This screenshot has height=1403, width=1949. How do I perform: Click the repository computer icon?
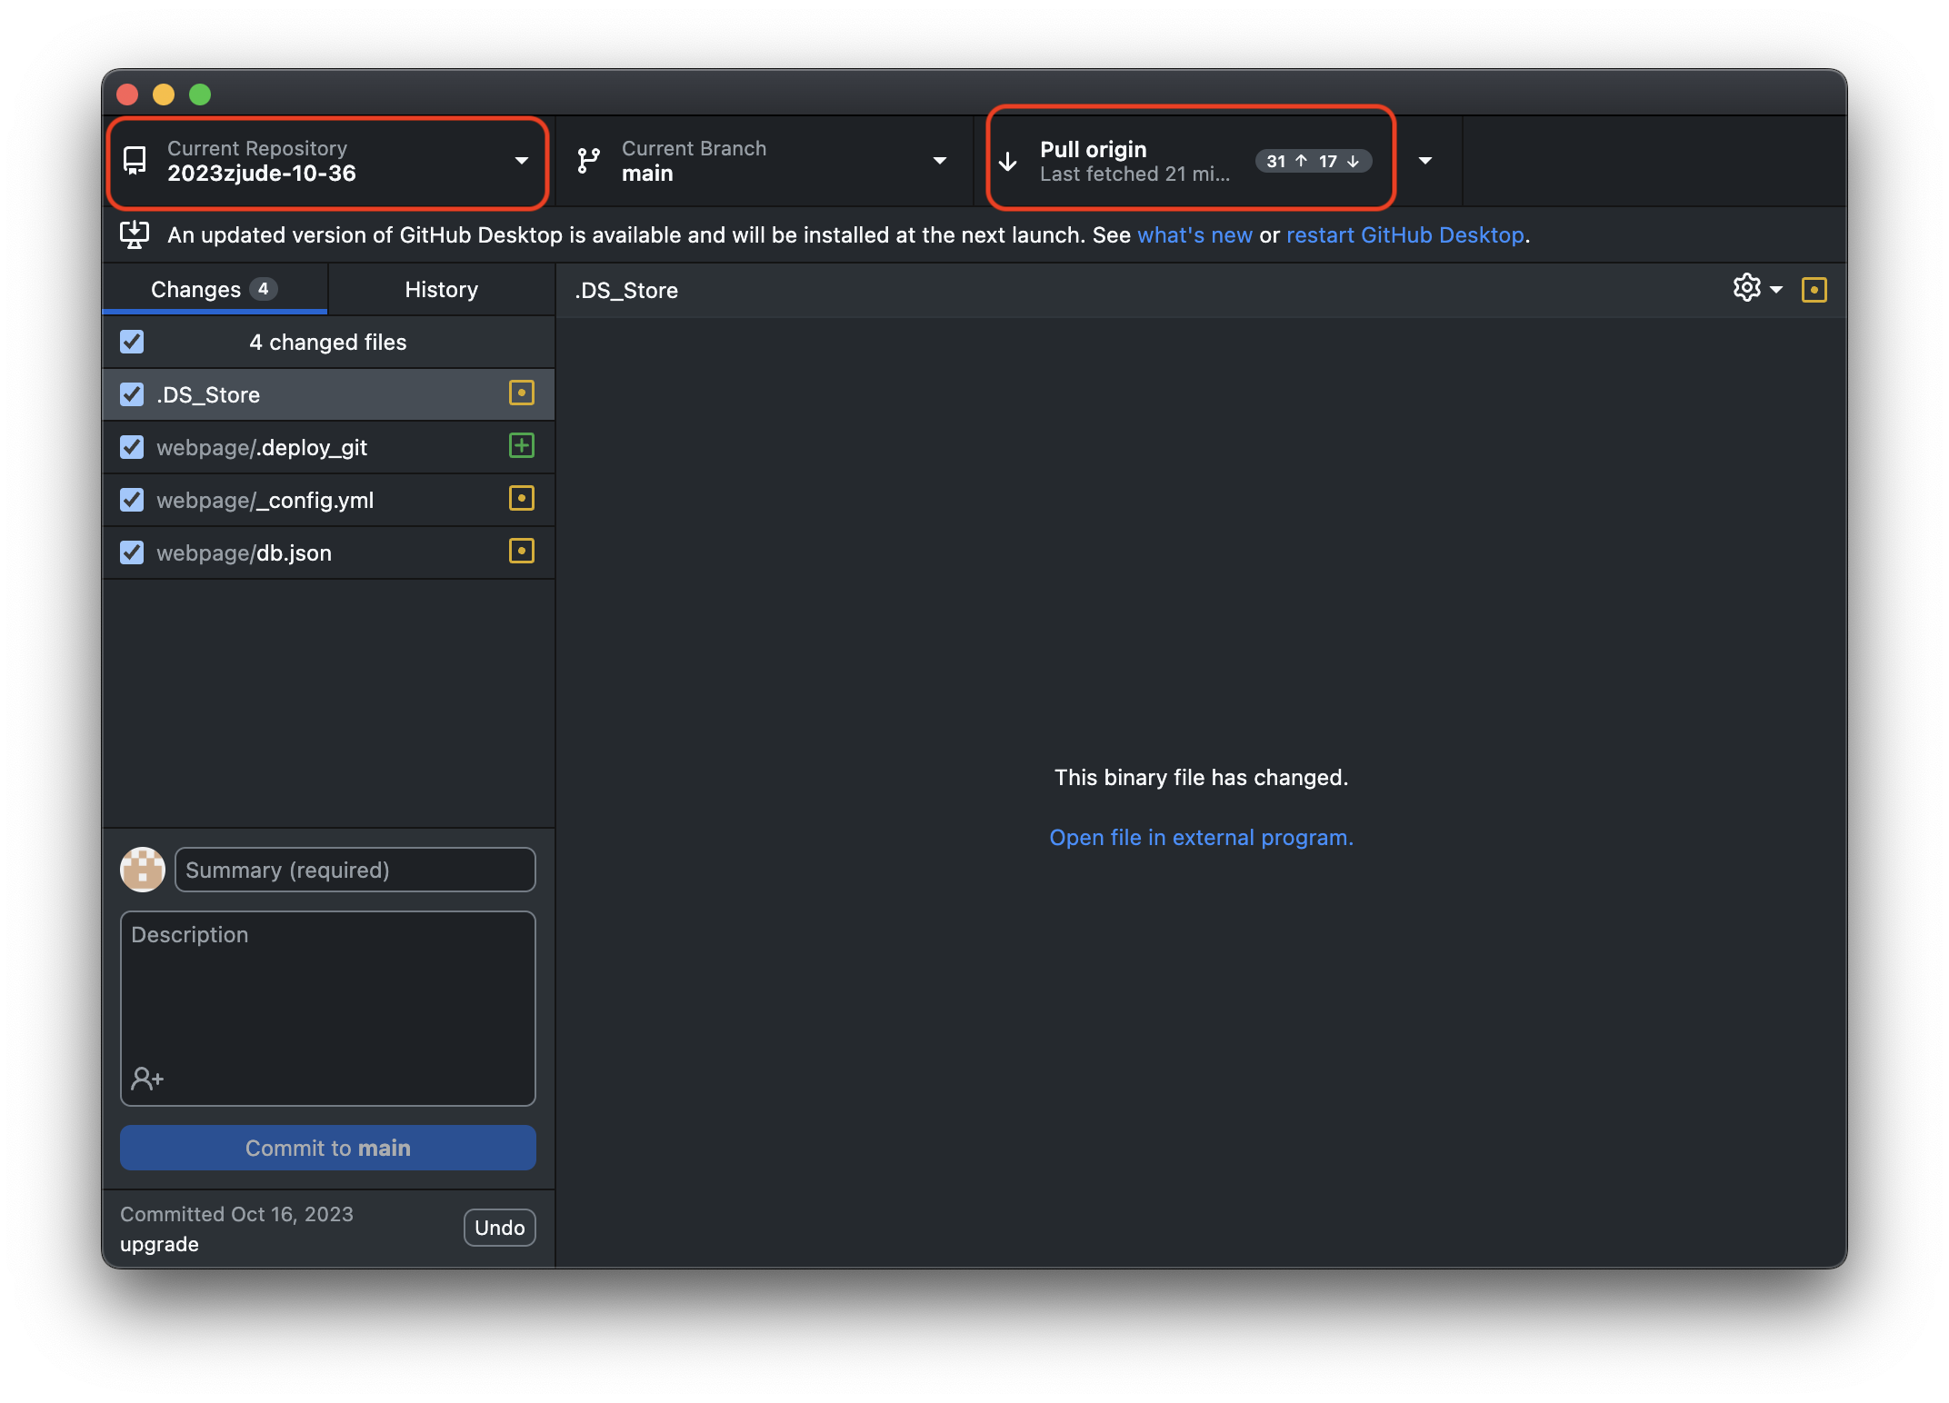click(135, 161)
